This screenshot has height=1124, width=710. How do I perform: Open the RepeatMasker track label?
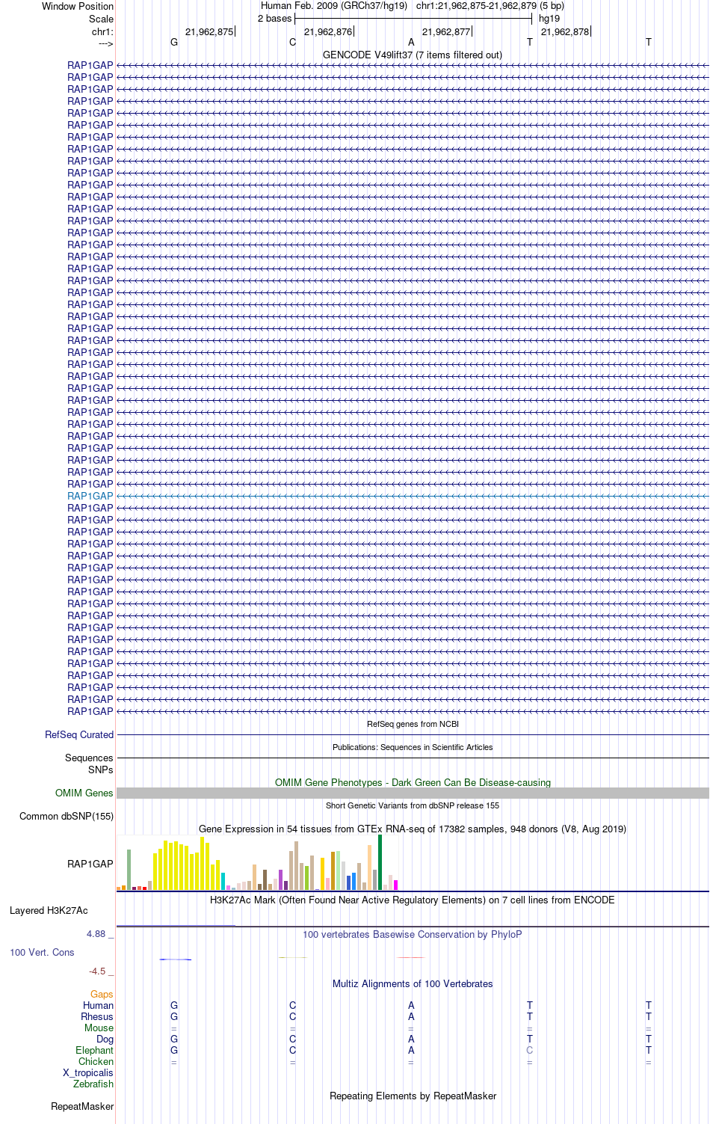pos(82,1106)
